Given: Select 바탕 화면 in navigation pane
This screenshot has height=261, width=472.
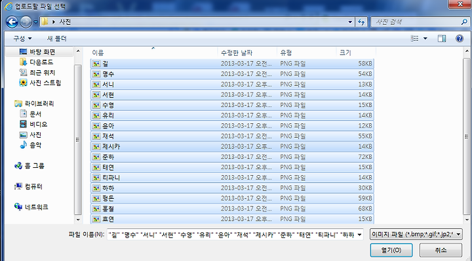Looking at the screenshot, I should pyautogui.click(x=37, y=52).
